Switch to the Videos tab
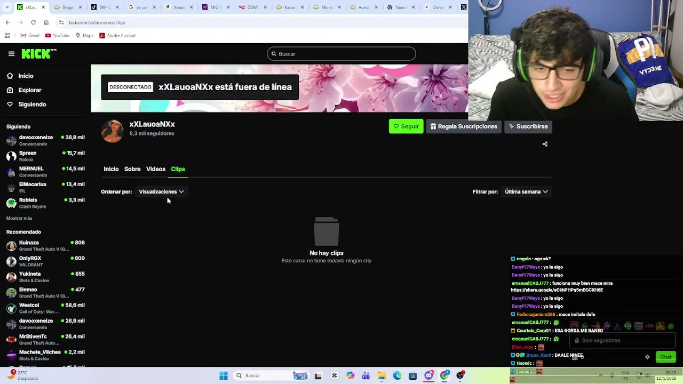 [x=156, y=169]
